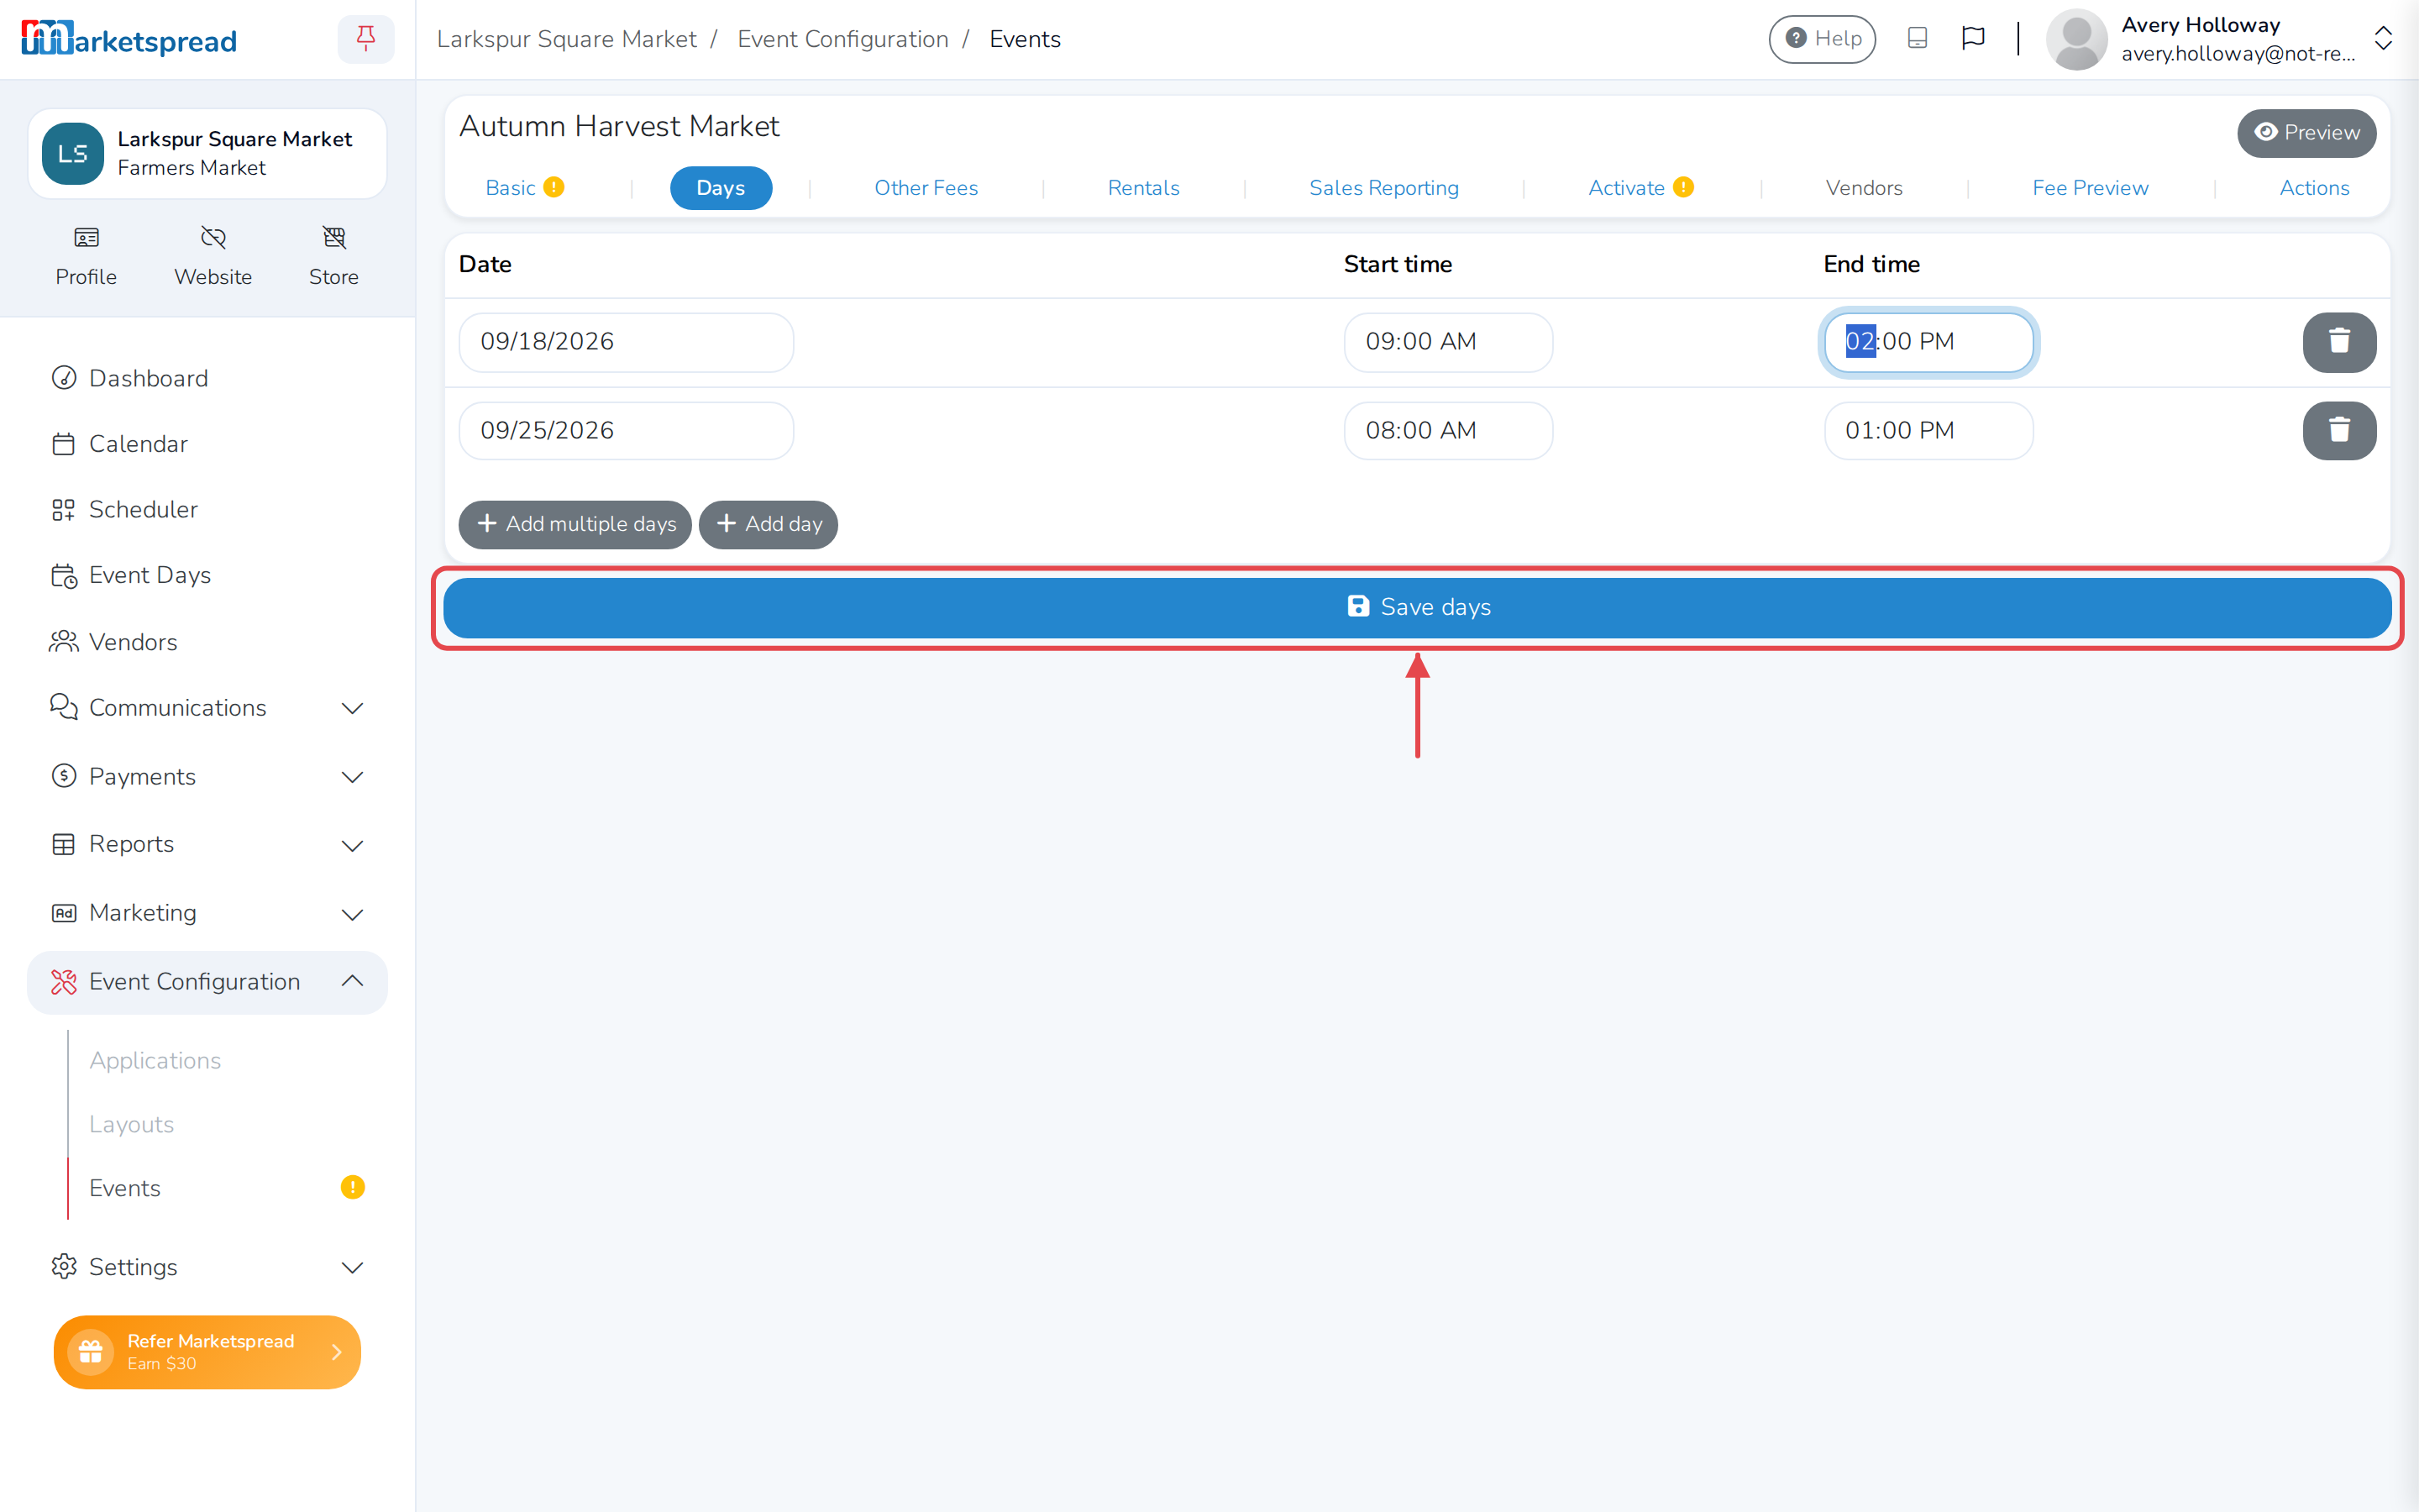
Task: Open Events under Event Configuration
Action: (125, 1188)
